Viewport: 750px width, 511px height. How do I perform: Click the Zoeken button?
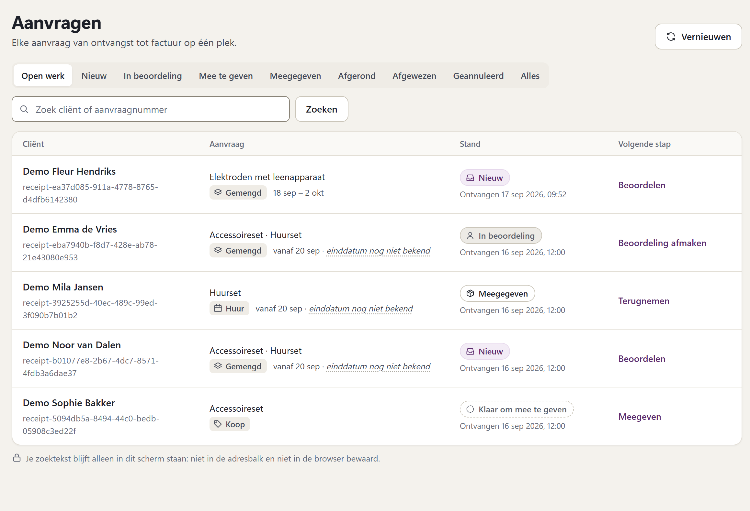coord(322,109)
